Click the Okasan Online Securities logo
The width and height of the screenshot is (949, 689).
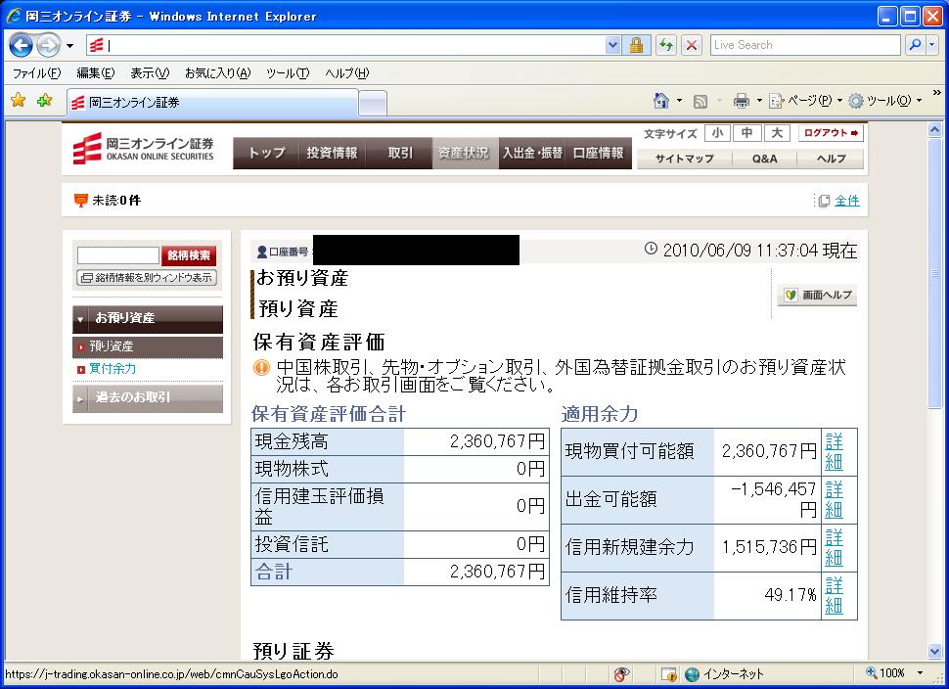(x=143, y=150)
